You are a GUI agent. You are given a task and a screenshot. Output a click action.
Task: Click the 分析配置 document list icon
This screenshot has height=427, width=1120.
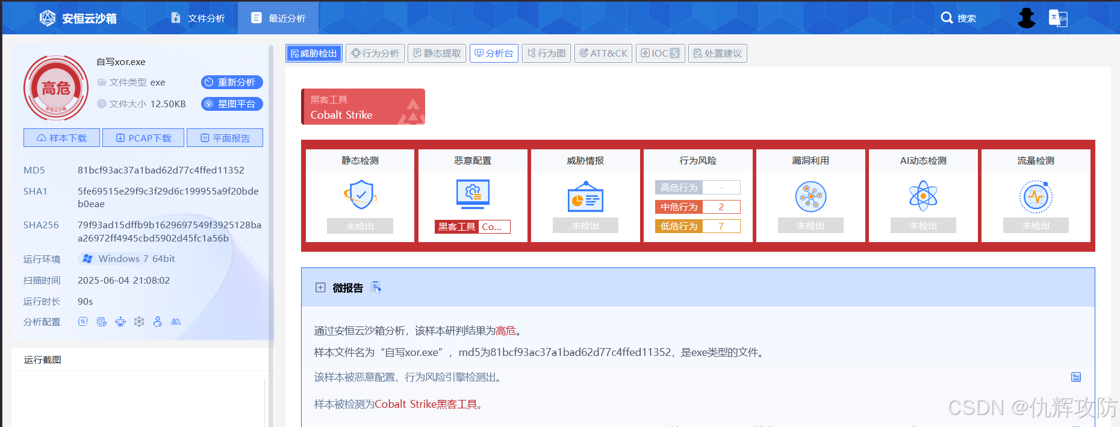[x=102, y=322]
